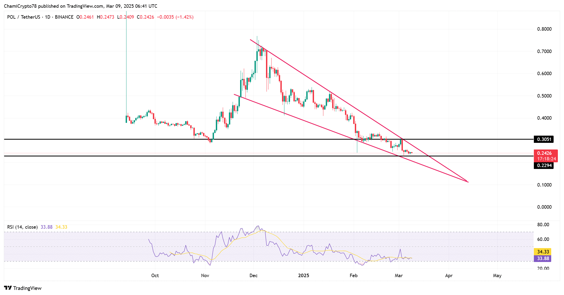Click the POL / TetherUS symbol title

pos(23,17)
